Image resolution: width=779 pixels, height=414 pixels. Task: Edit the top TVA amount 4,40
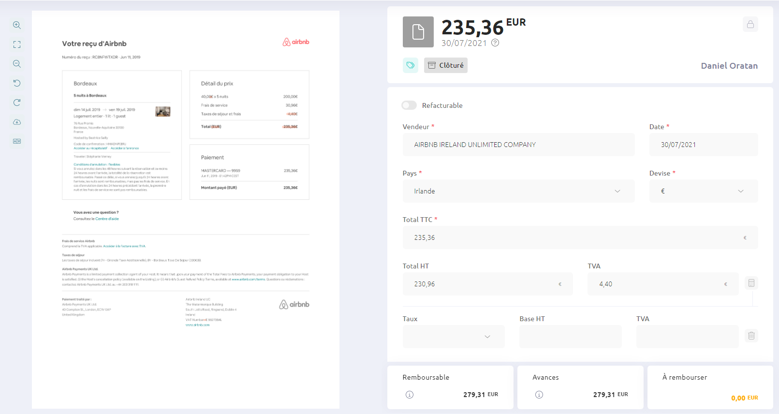pos(663,284)
